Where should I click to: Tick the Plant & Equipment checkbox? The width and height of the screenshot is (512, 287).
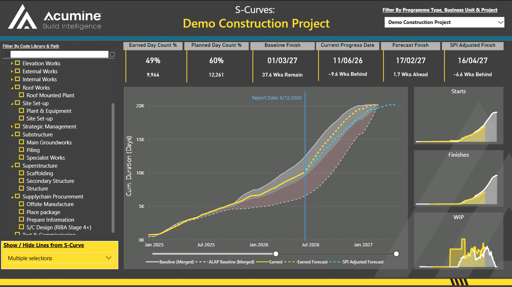click(x=21, y=111)
